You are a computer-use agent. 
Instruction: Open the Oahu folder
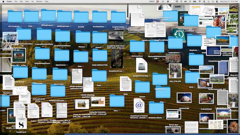tap(81, 56)
